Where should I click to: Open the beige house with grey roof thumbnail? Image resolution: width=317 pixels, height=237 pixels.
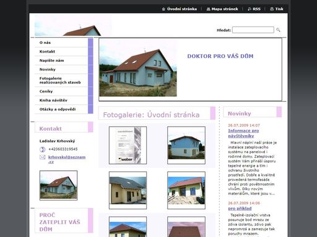point(128,190)
